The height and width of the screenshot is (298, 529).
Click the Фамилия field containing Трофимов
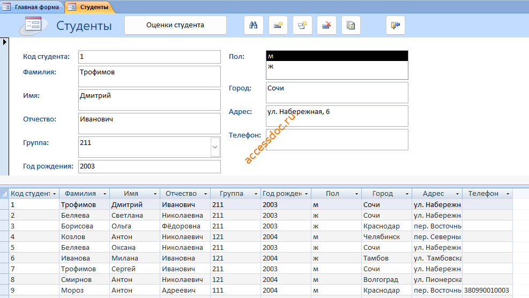tap(150, 77)
